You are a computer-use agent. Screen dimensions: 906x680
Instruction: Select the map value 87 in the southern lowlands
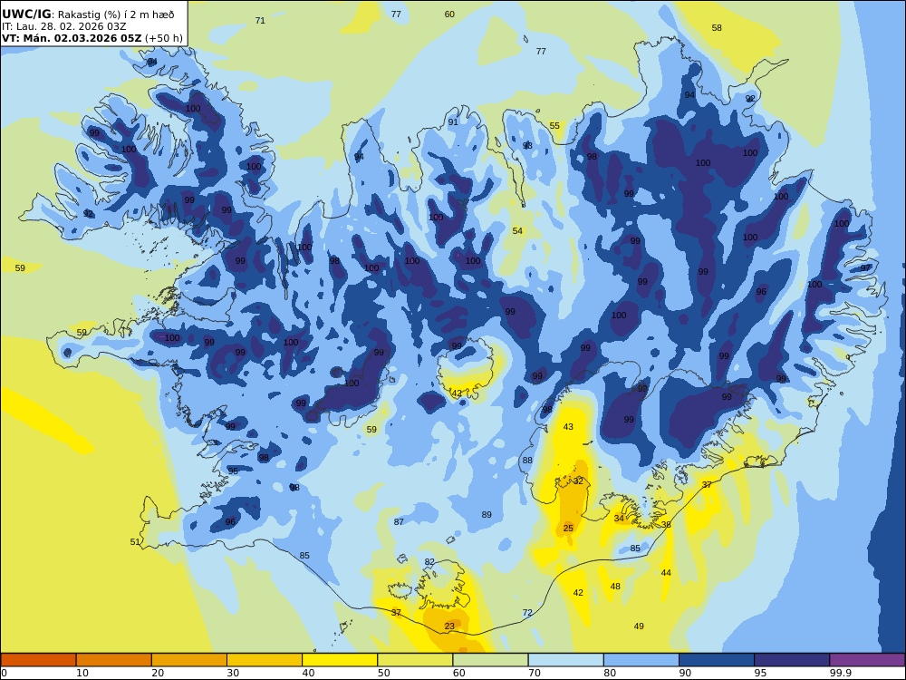pyautogui.click(x=399, y=521)
